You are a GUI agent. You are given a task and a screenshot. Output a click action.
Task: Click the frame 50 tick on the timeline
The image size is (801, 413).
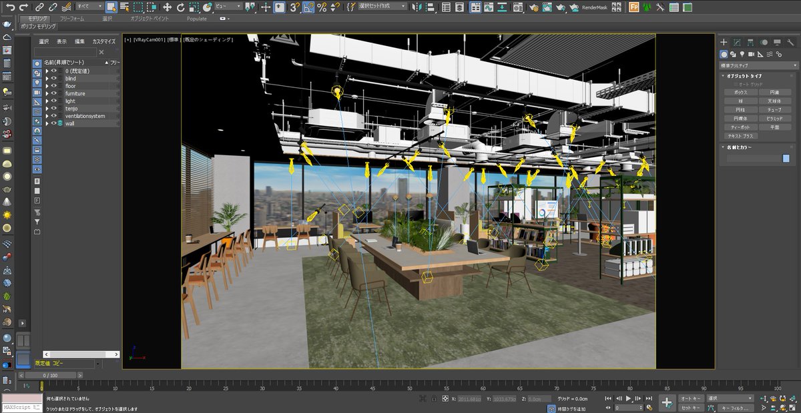coord(409,386)
